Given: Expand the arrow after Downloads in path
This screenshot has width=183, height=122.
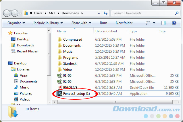Looking at the screenshot, I should (82, 13).
